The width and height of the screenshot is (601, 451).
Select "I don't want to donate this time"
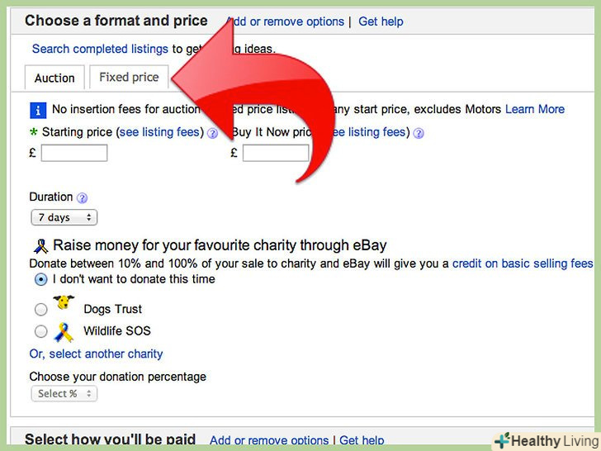click(x=40, y=280)
